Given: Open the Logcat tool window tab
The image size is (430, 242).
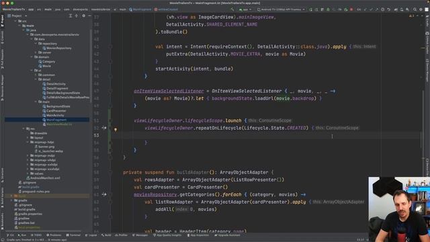Looking at the screenshot, I should [x=91, y=235].
